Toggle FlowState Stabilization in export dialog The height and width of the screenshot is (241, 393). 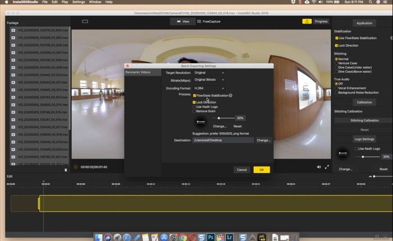[x=194, y=96]
